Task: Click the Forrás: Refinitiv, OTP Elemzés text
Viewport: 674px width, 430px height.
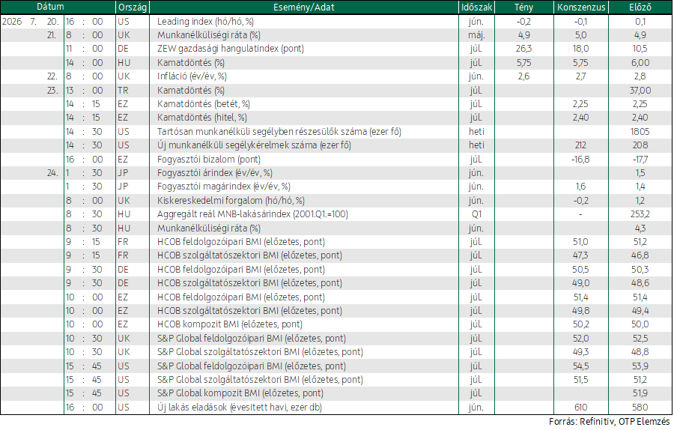Action: tap(609, 422)
